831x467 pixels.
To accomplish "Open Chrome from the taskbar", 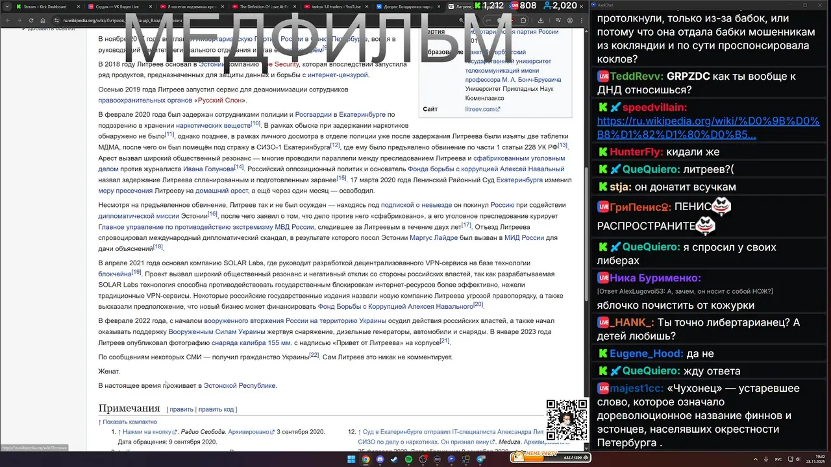I will pos(366,459).
